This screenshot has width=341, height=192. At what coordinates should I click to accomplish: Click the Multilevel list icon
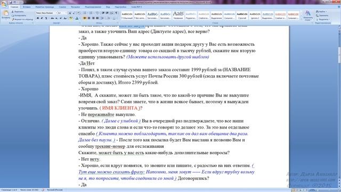tap(97, 13)
